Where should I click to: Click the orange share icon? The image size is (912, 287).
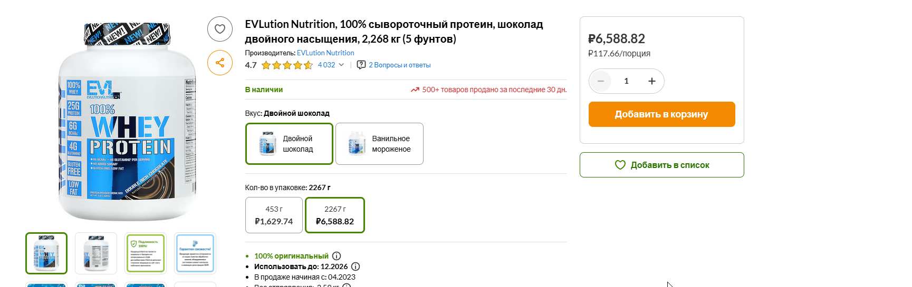tap(220, 63)
